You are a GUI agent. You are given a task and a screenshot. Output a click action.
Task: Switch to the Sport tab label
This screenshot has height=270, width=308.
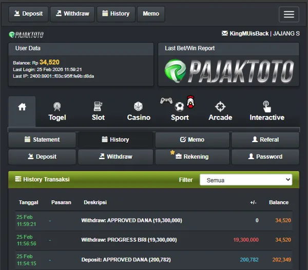tap(180, 118)
